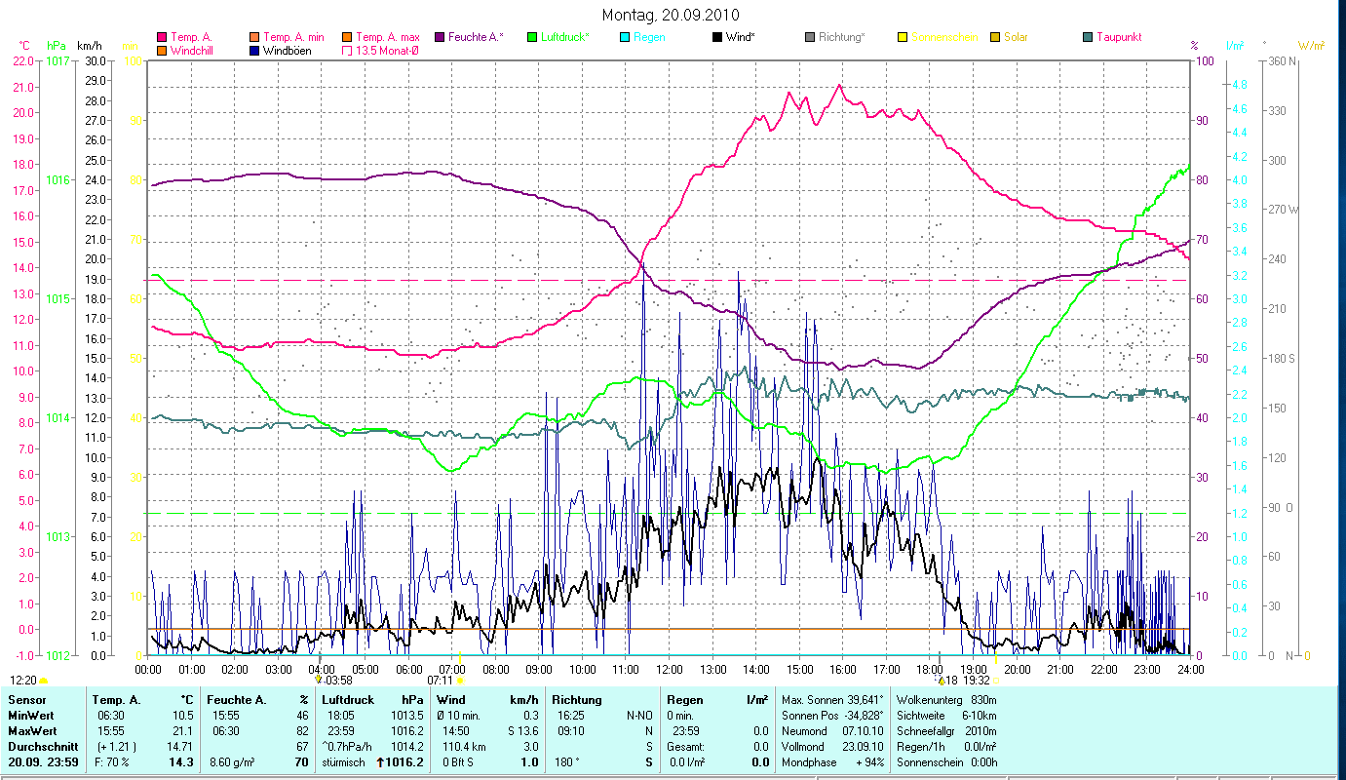Click the 12:00 tick on the time axis
The width and height of the screenshot is (1346, 780).
click(670, 669)
